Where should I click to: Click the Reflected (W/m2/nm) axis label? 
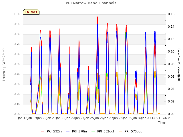(179, 65)
